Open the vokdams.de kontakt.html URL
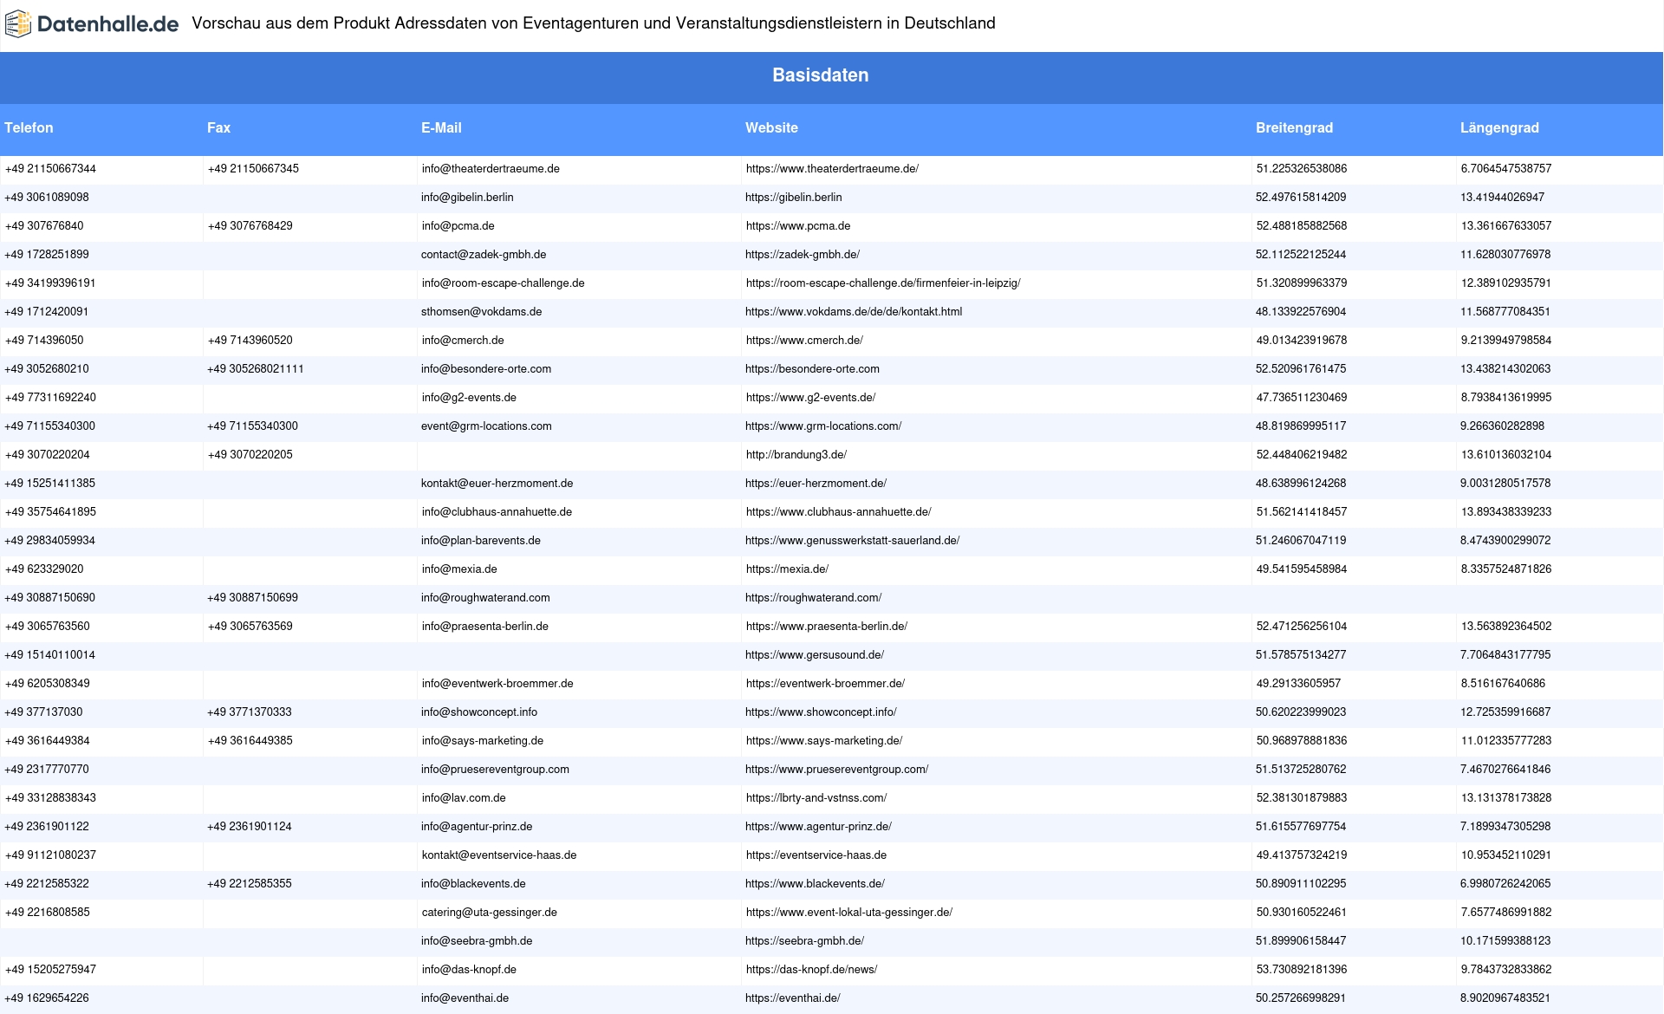Screen dimensions: 1664x1014 coord(854,312)
